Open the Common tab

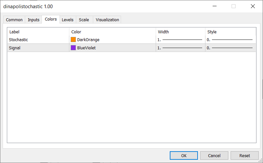(x=14, y=20)
